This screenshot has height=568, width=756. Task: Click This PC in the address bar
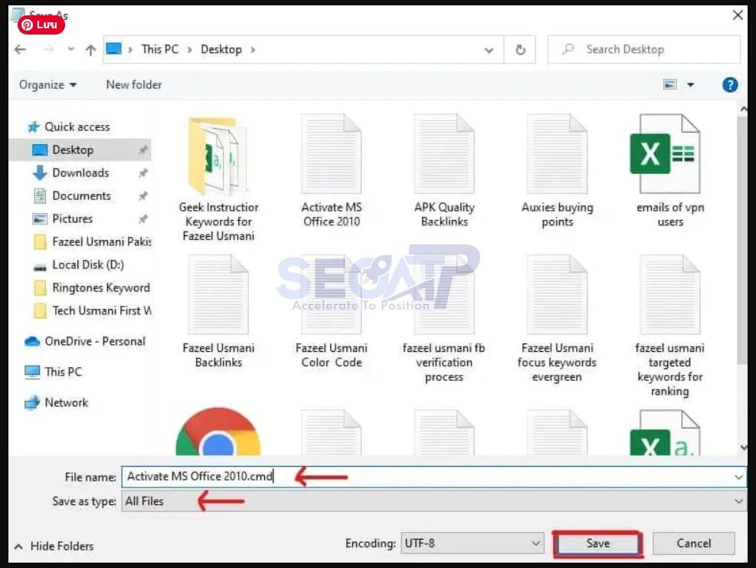click(x=159, y=49)
